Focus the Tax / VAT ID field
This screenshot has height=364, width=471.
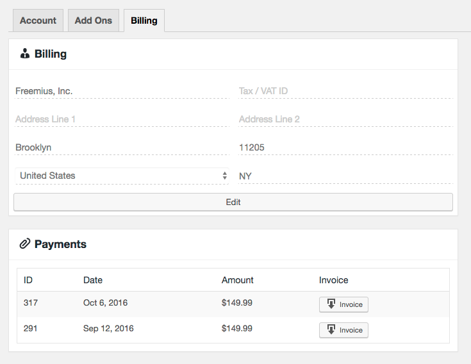pos(345,91)
